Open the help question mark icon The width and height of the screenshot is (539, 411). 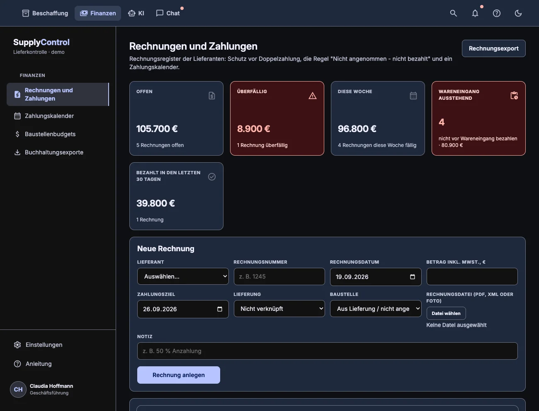click(497, 13)
